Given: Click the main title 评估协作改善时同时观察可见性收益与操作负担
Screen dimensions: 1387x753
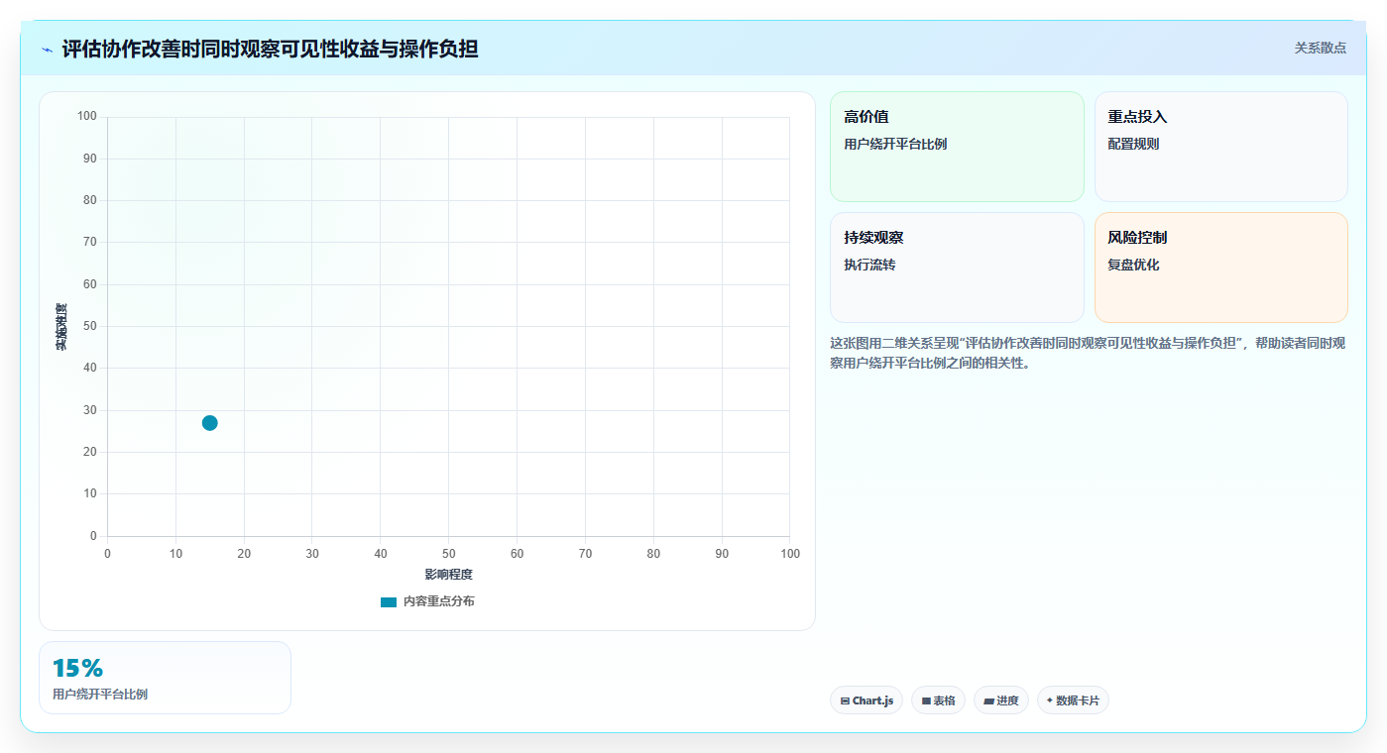Looking at the screenshot, I should (270, 49).
